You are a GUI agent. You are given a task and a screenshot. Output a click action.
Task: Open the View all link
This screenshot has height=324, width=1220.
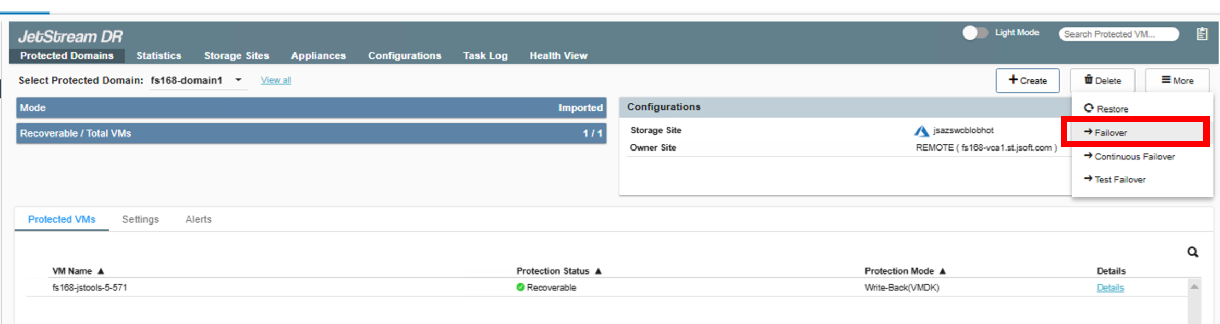coord(276,80)
